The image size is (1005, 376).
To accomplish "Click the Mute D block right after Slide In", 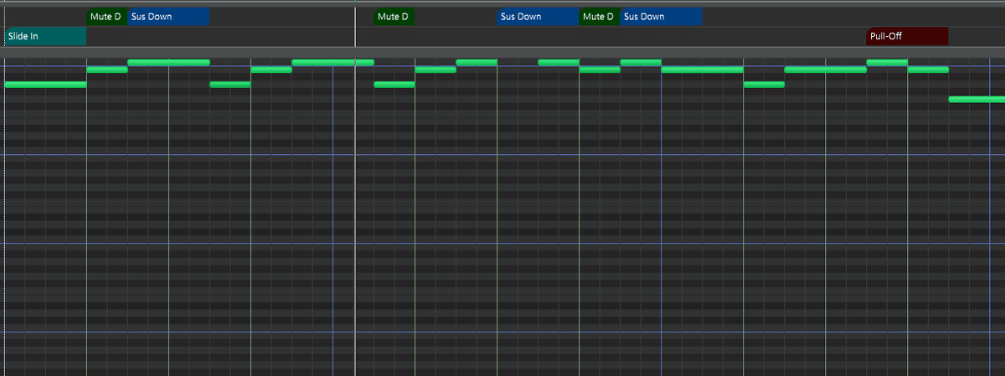I will (107, 17).
